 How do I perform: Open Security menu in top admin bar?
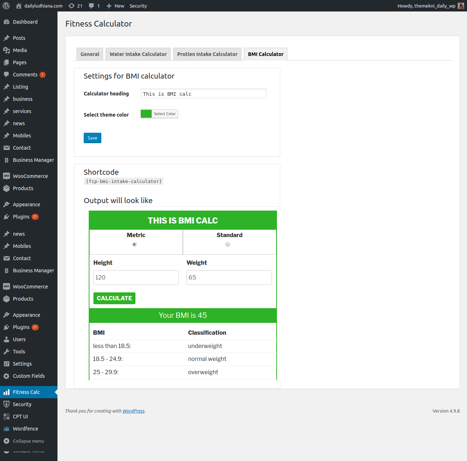coord(138,6)
